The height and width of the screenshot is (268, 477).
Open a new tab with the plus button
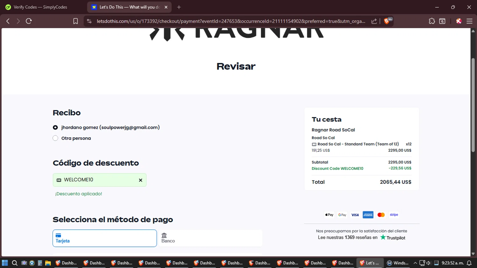(179, 7)
